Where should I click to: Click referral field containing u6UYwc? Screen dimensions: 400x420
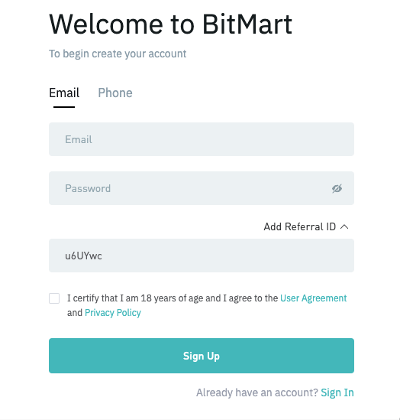coord(202,256)
